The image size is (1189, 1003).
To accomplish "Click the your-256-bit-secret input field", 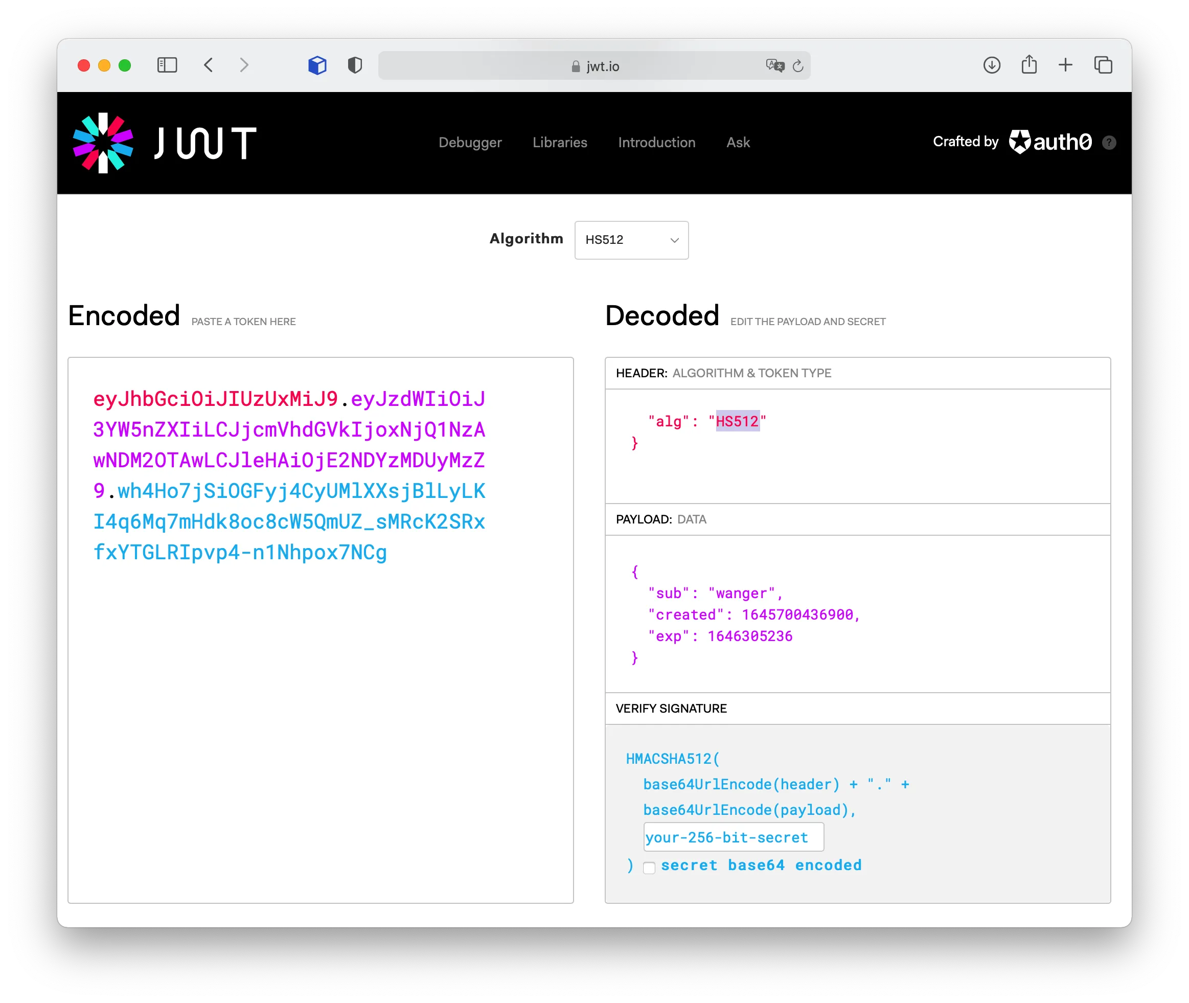I will [x=733, y=837].
